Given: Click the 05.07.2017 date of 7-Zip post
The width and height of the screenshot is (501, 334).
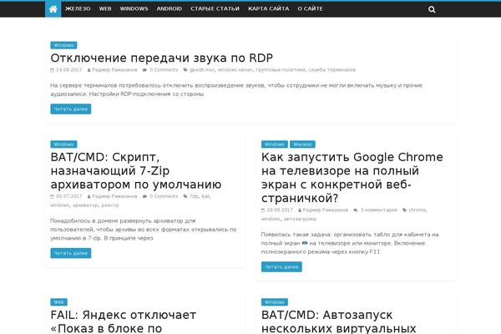Looking at the screenshot, I should click(69, 196).
